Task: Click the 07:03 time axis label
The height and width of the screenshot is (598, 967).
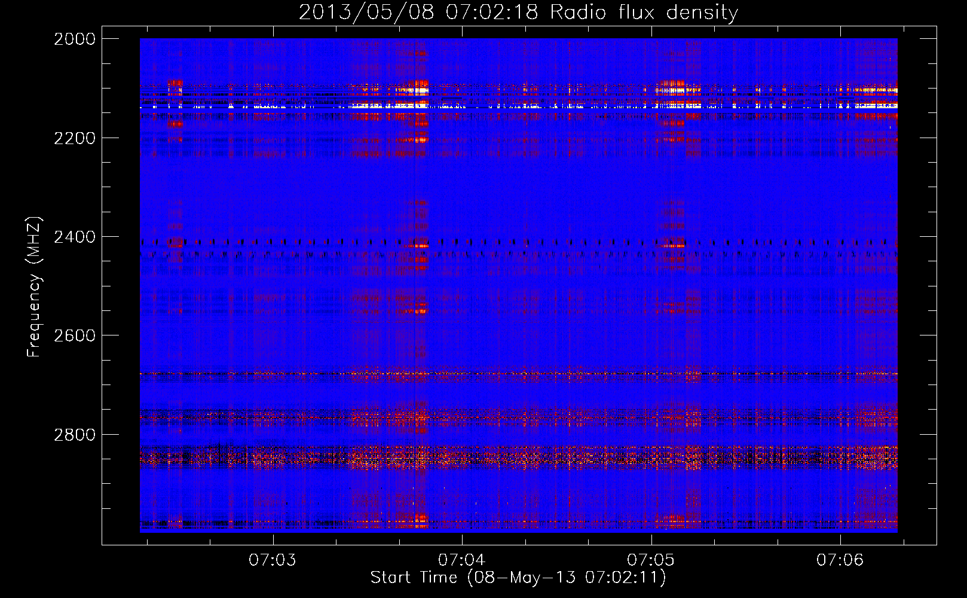Action: tap(273, 560)
